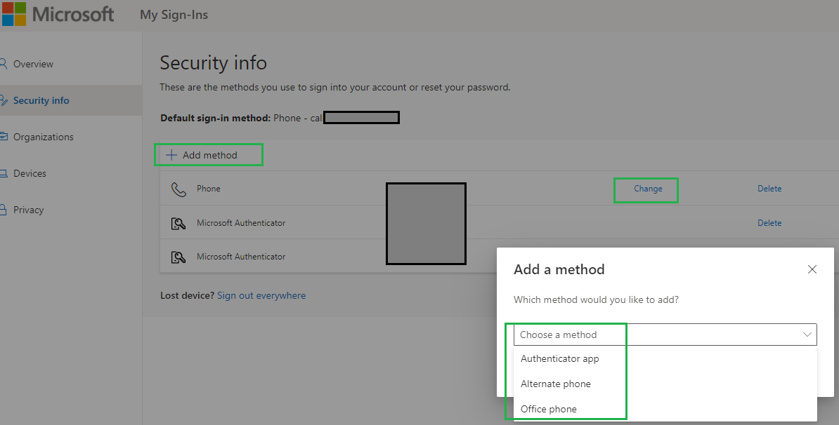This screenshot has height=425, width=839.
Task: Click the phone handset icon
Action: (178, 189)
